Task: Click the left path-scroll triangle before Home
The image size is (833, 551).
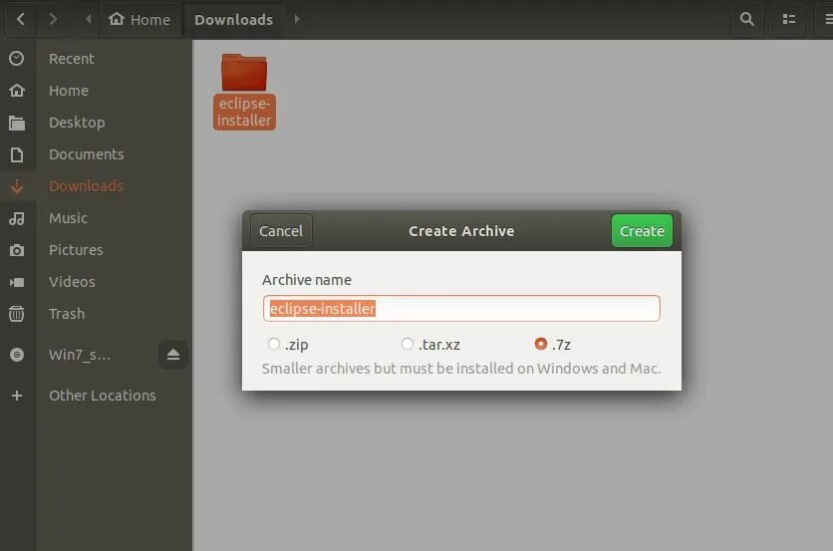Action: point(89,19)
